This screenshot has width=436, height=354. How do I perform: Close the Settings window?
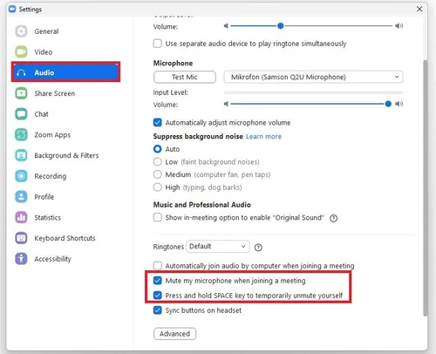[419, 9]
